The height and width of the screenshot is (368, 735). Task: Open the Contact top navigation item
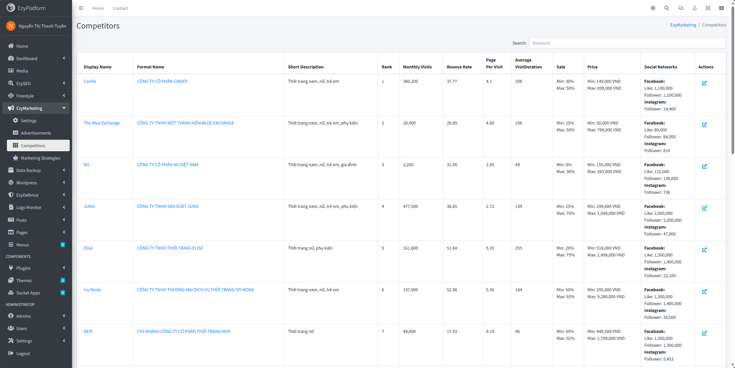(x=120, y=8)
